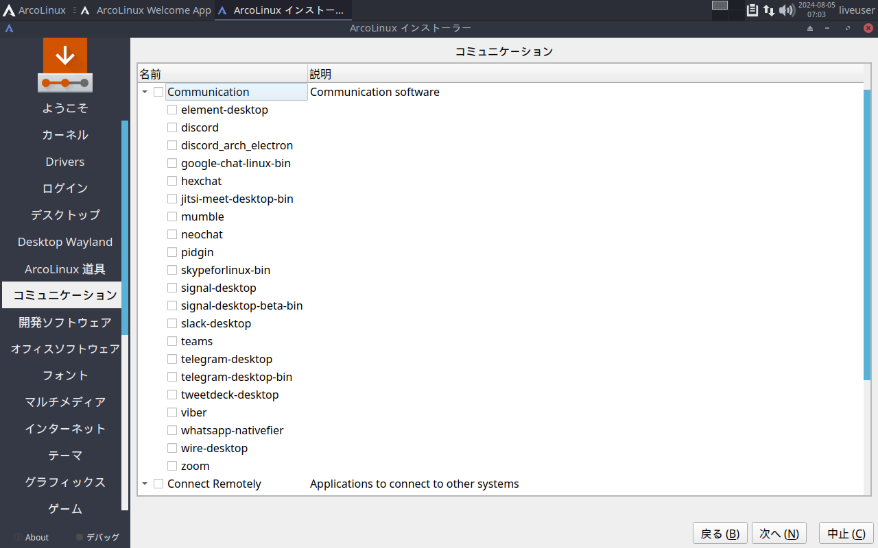Tick the signal-desktop checkbox
The width and height of the screenshot is (878, 548).
click(x=172, y=288)
